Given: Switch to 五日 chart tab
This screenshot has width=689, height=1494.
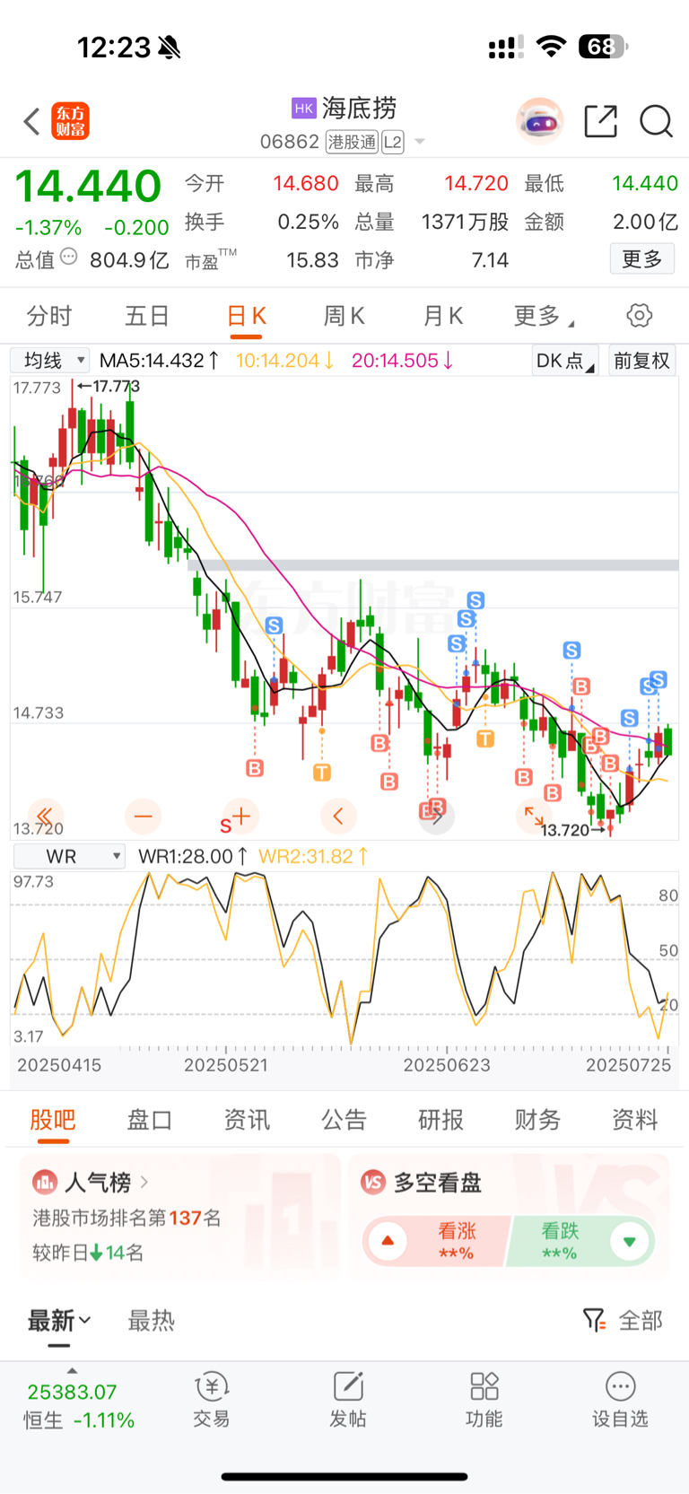Looking at the screenshot, I should coord(147,316).
